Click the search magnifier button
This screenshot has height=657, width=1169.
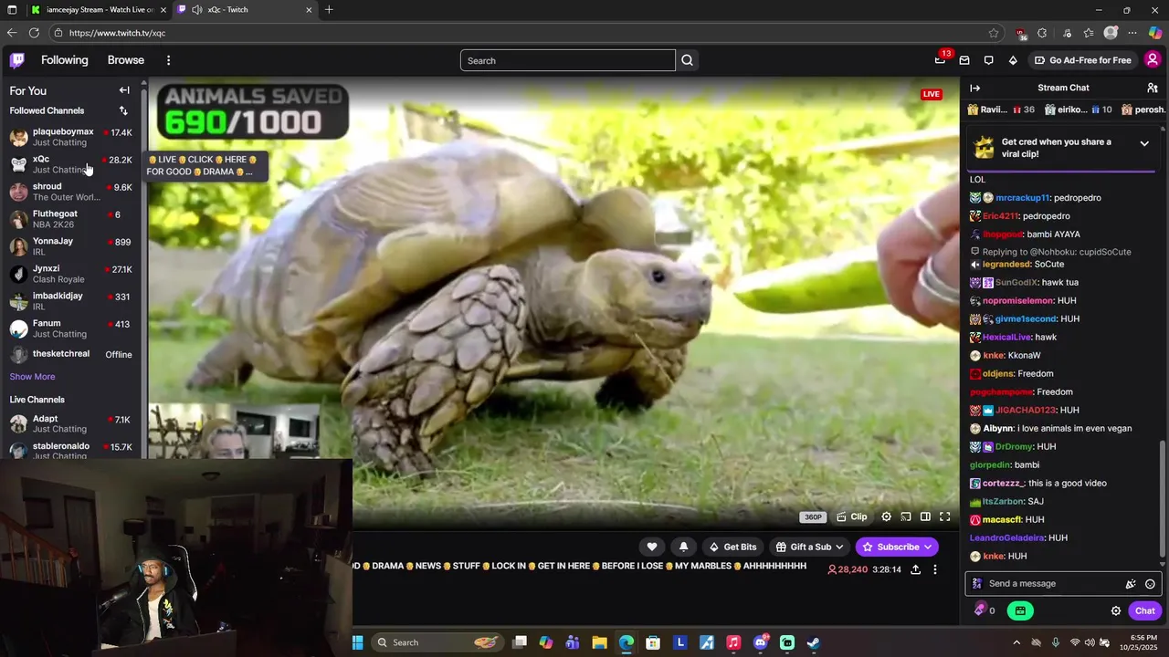pos(688,60)
